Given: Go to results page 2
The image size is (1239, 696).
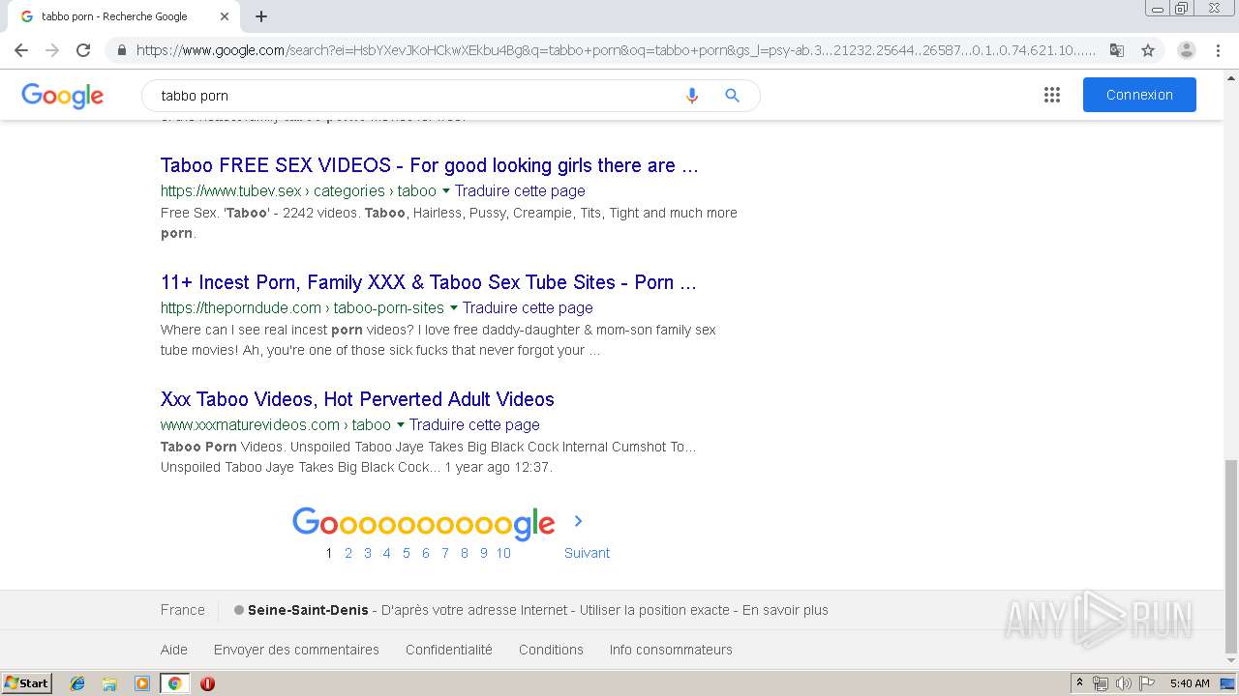Looking at the screenshot, I should [348, 553].
